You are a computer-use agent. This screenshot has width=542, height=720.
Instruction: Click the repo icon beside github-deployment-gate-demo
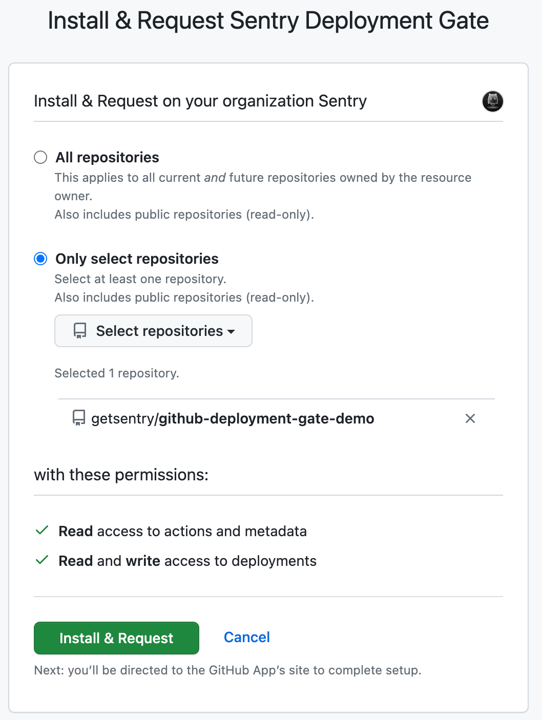[79, 418]
